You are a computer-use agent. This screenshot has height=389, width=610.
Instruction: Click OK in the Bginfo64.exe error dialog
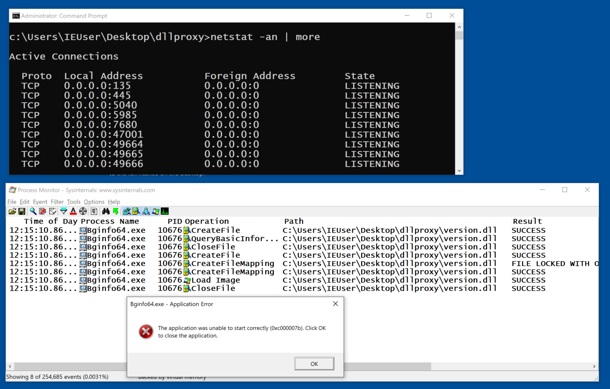(314, 364)
